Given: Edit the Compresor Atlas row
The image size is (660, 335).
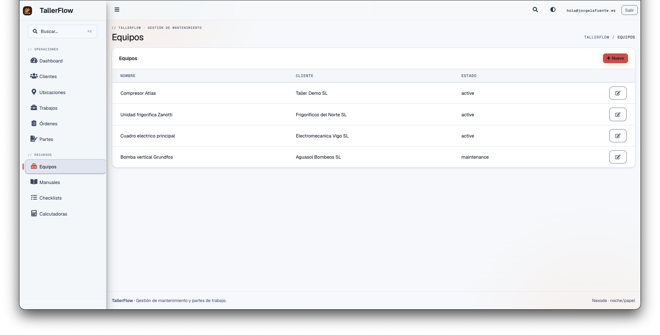Looking at the screenshot, I should pos(618,93).
